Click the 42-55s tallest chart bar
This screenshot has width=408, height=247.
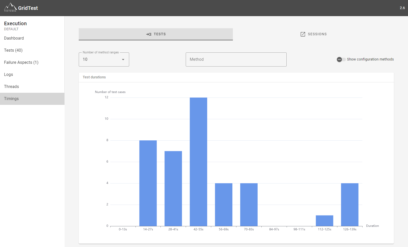pyautogui.click(x=199, y=162)
